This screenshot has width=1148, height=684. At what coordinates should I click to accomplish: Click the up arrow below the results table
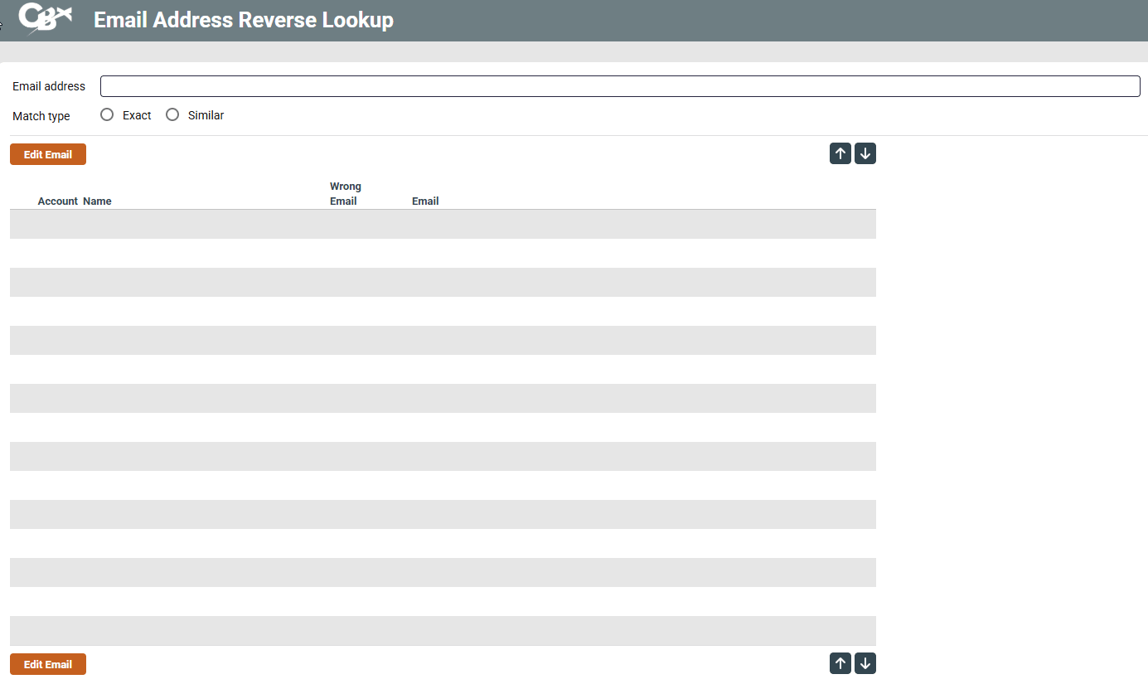coord(840,663)
